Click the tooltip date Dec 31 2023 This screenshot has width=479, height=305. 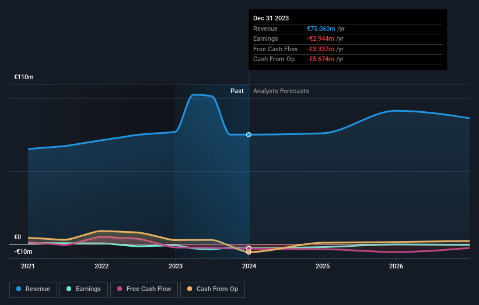(x=271, y=18)
